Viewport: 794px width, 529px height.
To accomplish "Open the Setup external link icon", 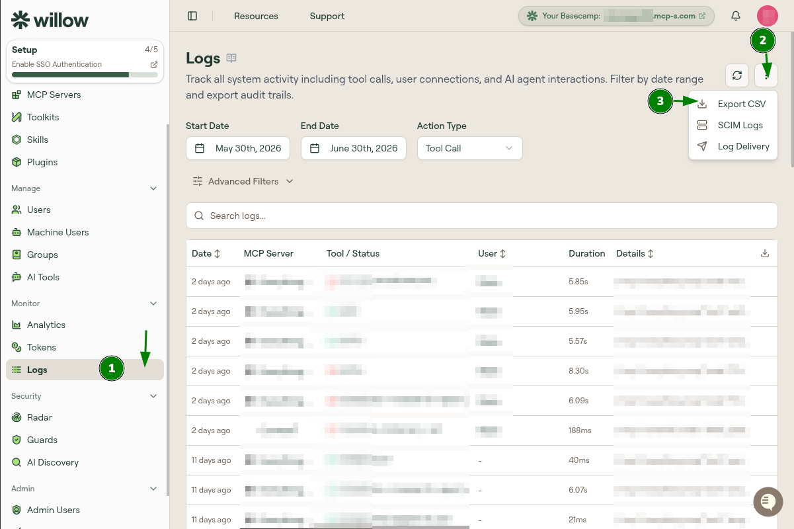I will 154,65.
